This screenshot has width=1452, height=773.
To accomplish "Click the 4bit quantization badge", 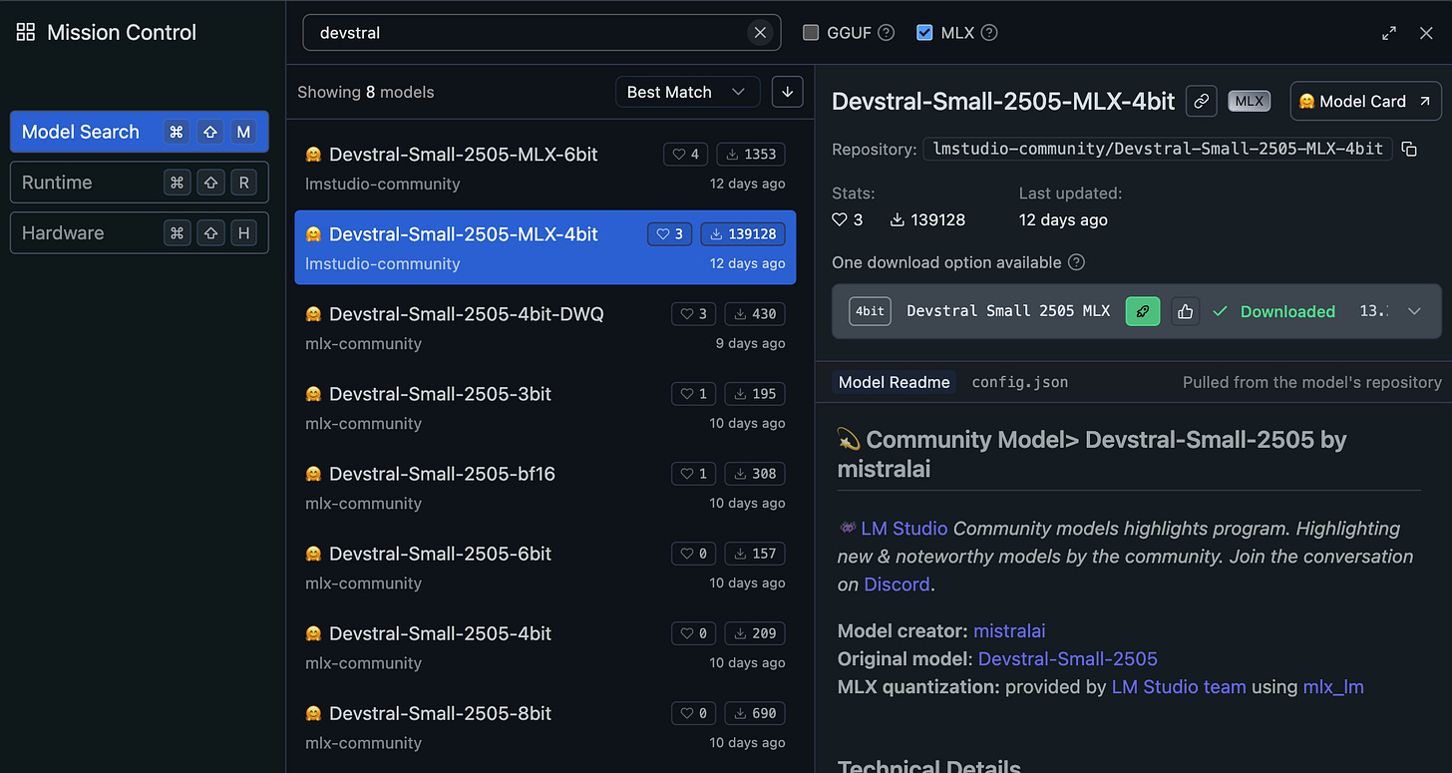I will point(870,311).
